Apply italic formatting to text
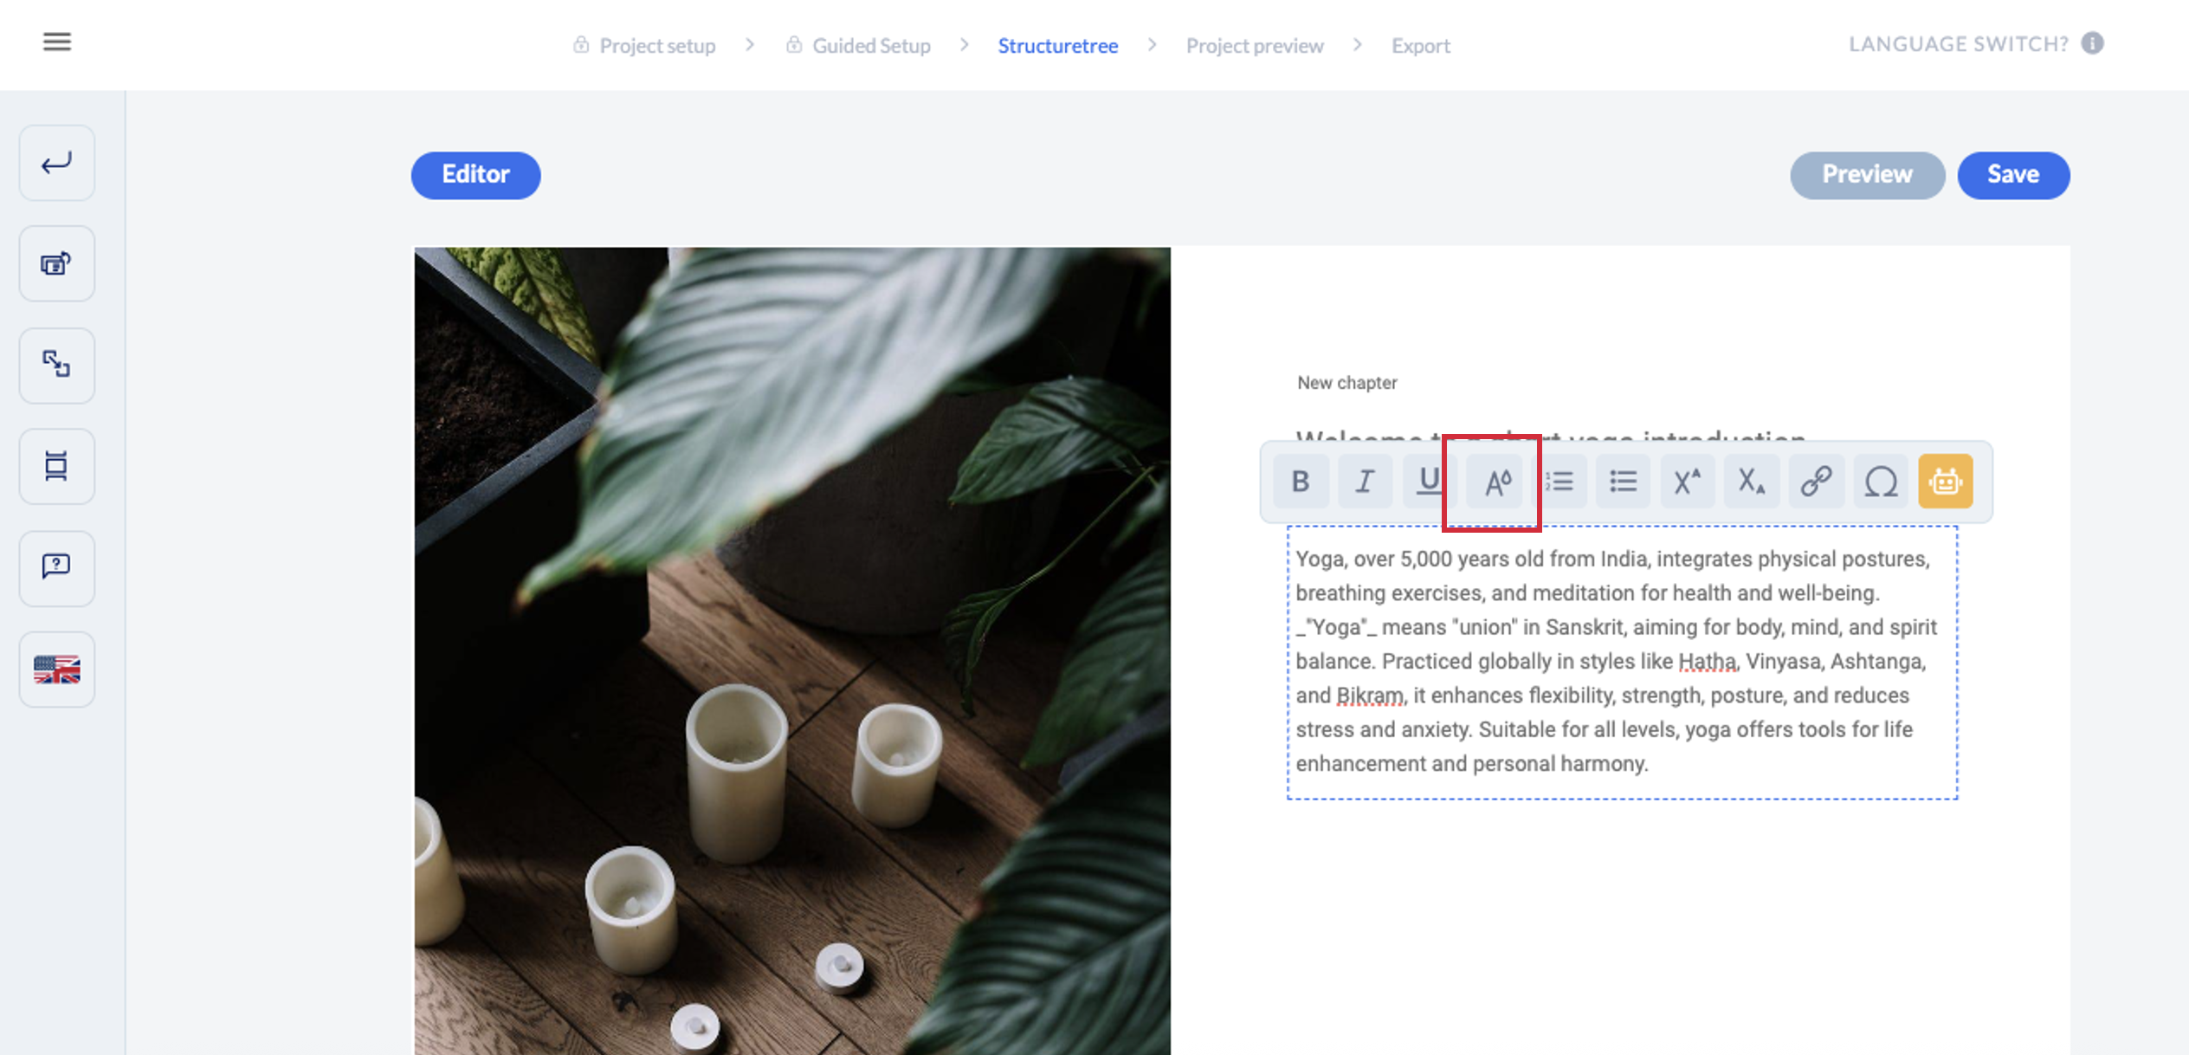The image size is (2189, 1055). coord(1365,482)
